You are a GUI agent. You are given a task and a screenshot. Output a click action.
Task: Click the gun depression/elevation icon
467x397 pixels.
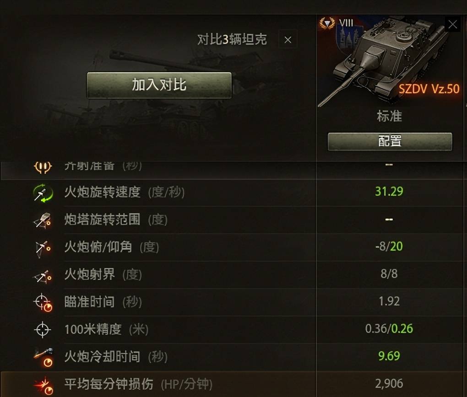point(43,248)
